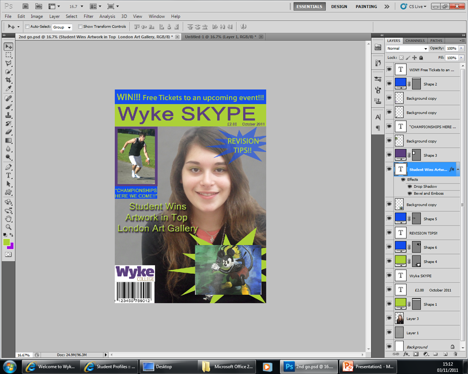468x374 pixels.
Task: Hide the Layer 3 layer
Action: click(x=389, y=318)
